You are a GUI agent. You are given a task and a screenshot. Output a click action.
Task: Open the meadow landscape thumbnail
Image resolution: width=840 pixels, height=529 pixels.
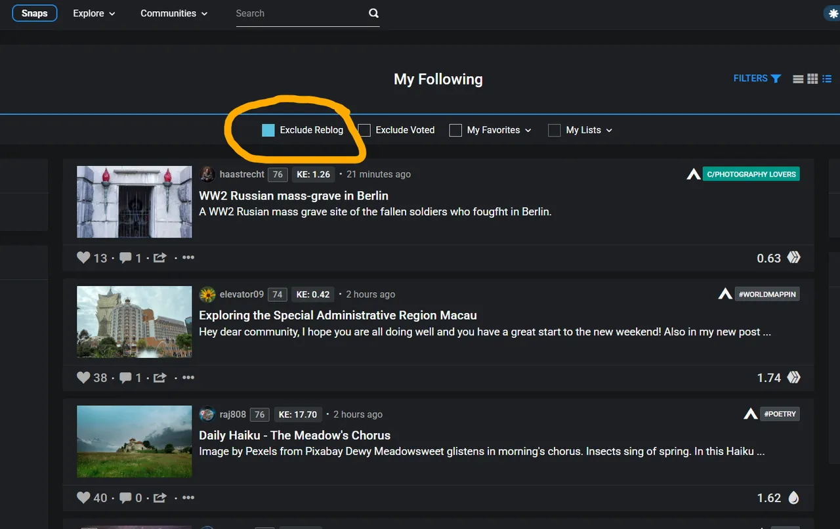coord(135,442)
